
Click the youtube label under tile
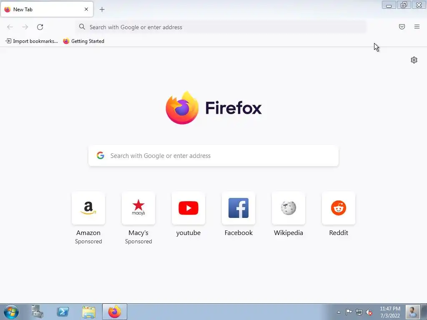(188, 233)
